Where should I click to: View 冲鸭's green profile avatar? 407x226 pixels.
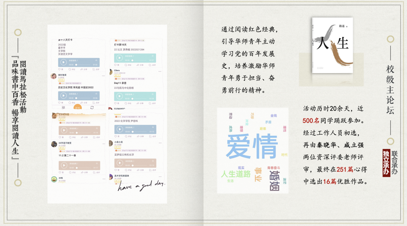[x=54, y=179]
